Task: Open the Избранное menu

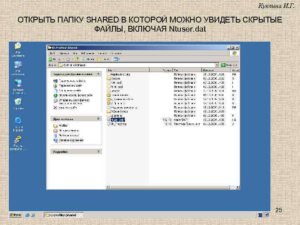Action: [87, 53]
